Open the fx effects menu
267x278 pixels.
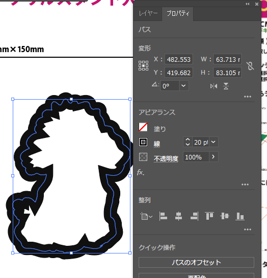pyautogui.click(x=141, y=172)
